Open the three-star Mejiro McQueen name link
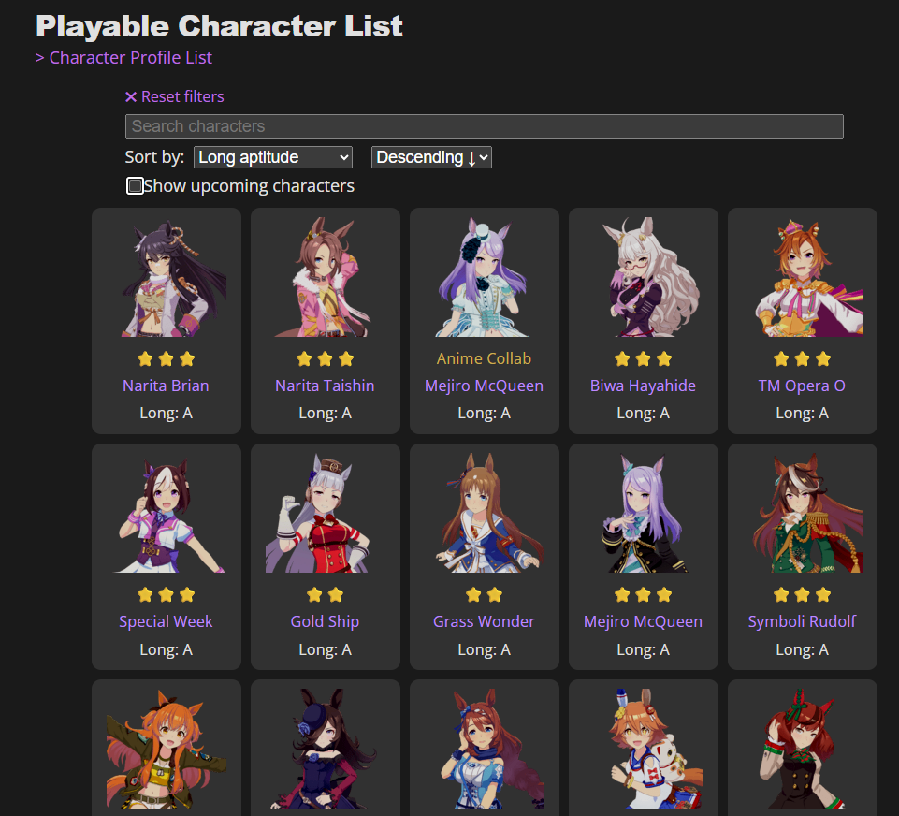Screen dimensions: 899x816 (643, 621)
